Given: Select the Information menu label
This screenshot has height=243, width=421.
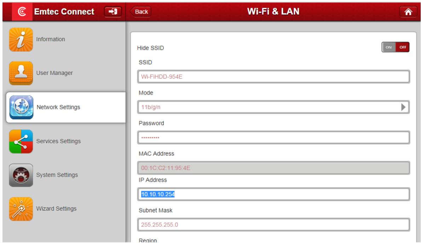Looking at the screenshot, I should tap(51, 39).
